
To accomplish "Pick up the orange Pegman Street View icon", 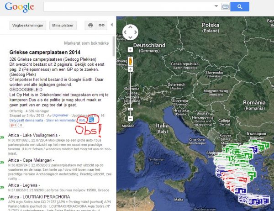I will (130, 60).
